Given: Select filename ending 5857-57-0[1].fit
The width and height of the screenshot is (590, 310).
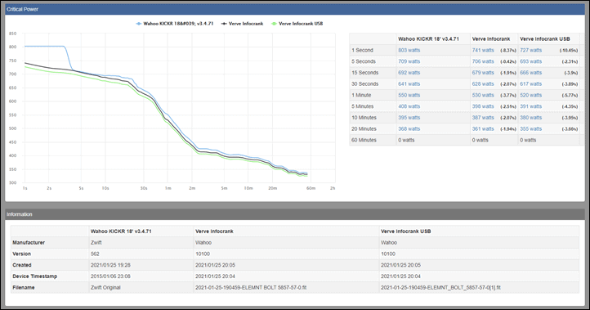Looking at the screenshot, I should 440,287.
